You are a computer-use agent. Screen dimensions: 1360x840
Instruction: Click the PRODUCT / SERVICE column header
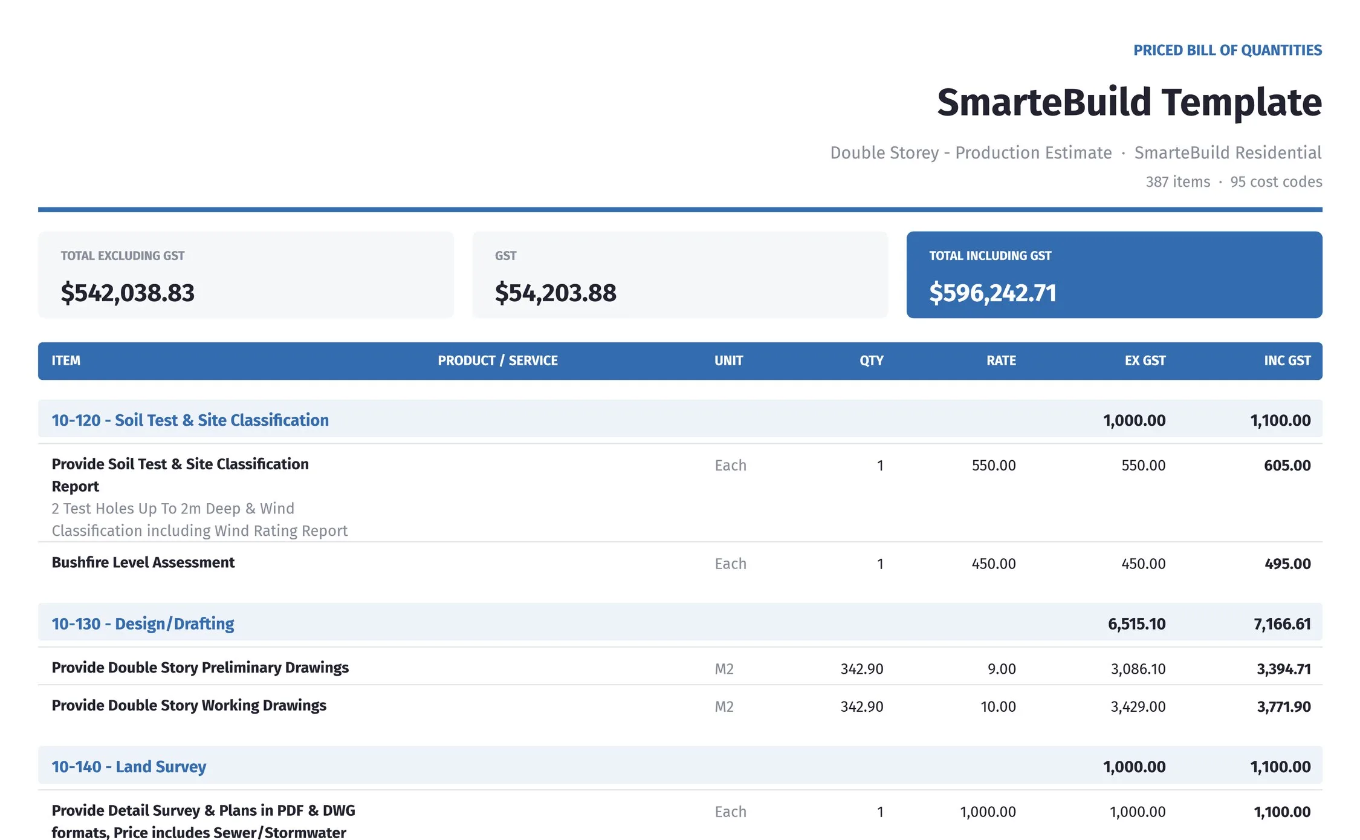(497, 360)
